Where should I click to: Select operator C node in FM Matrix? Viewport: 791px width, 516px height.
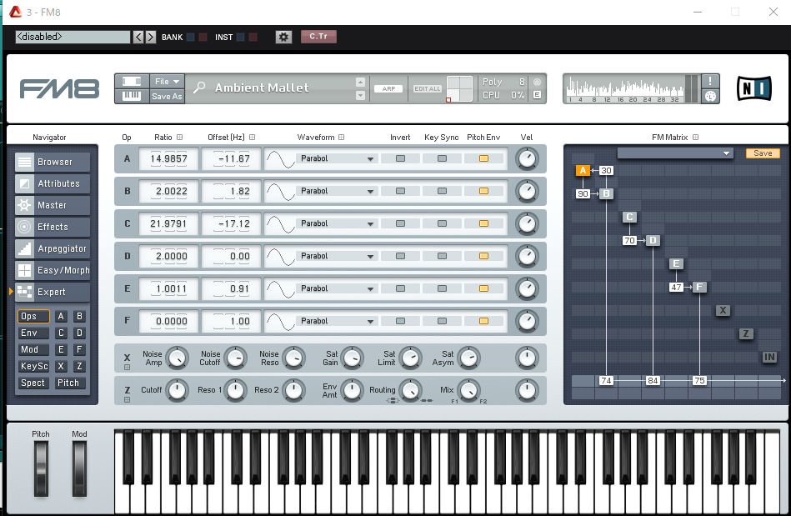click(x=629, y=217)
